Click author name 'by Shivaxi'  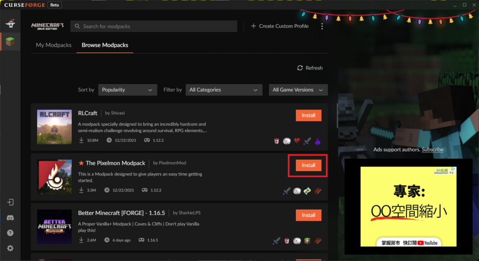point(115,113)
